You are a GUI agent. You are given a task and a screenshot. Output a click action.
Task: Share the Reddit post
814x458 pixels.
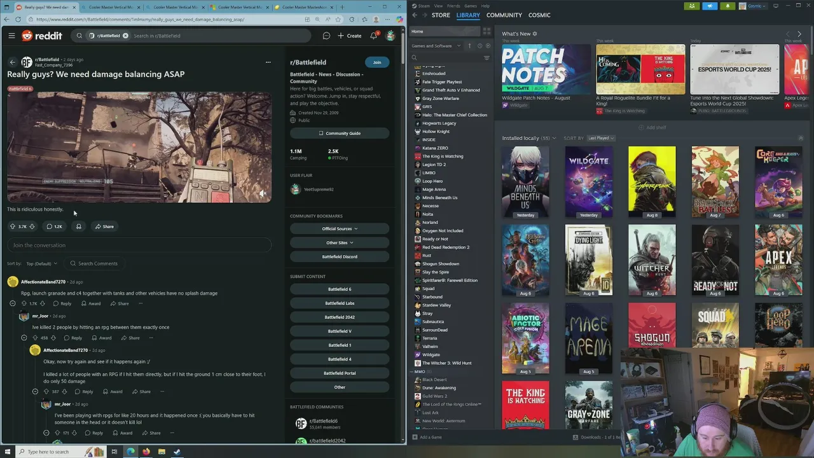pos(104,226)
